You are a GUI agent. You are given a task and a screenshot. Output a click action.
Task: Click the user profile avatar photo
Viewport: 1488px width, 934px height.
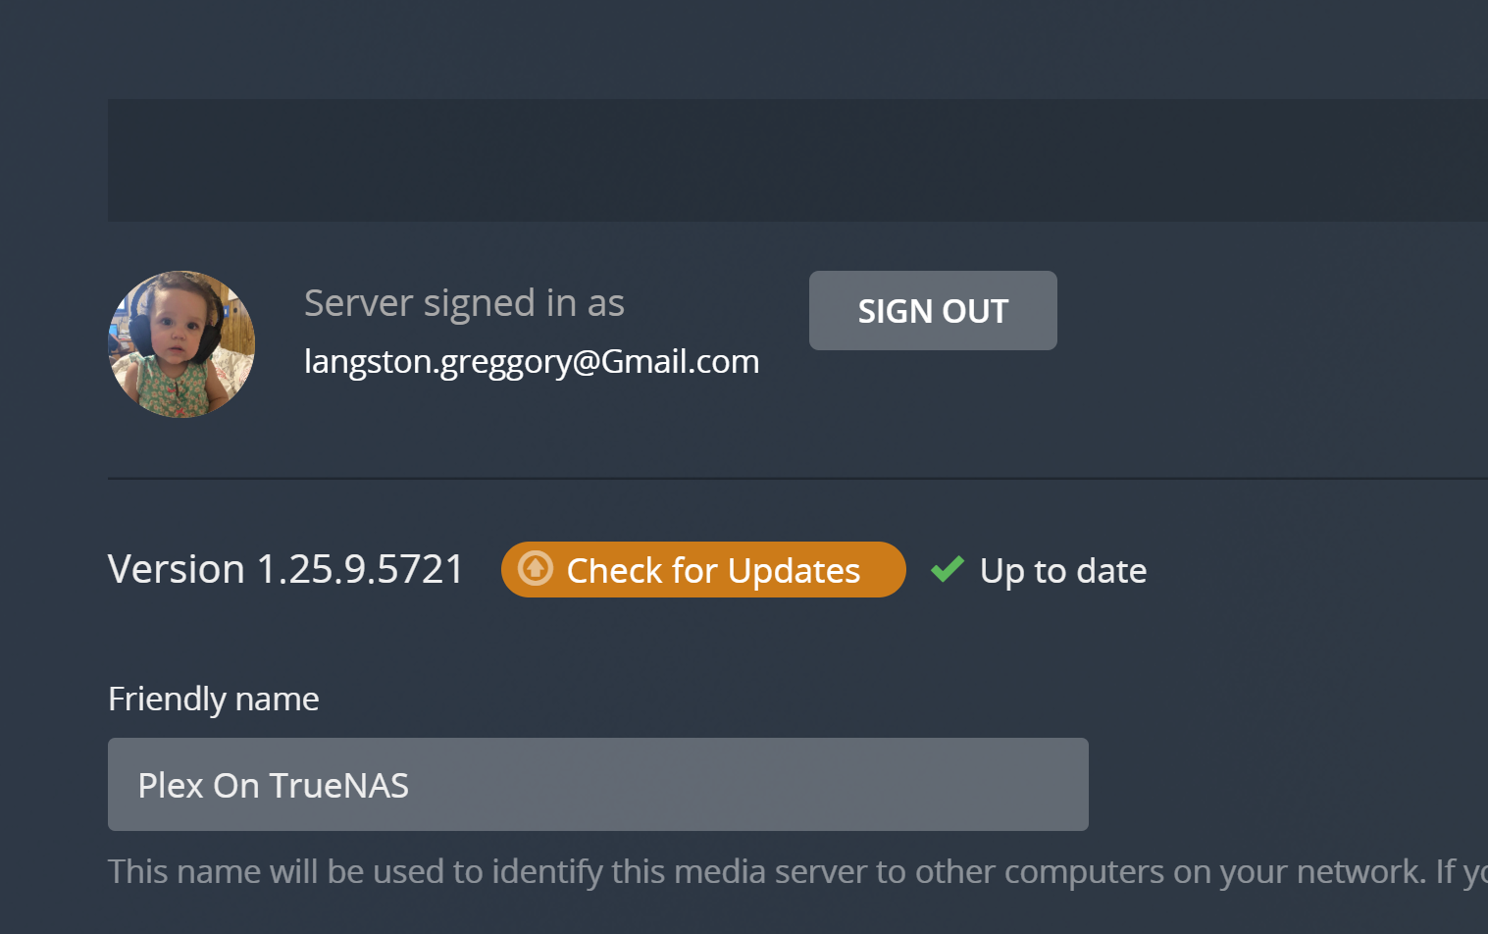181,344
